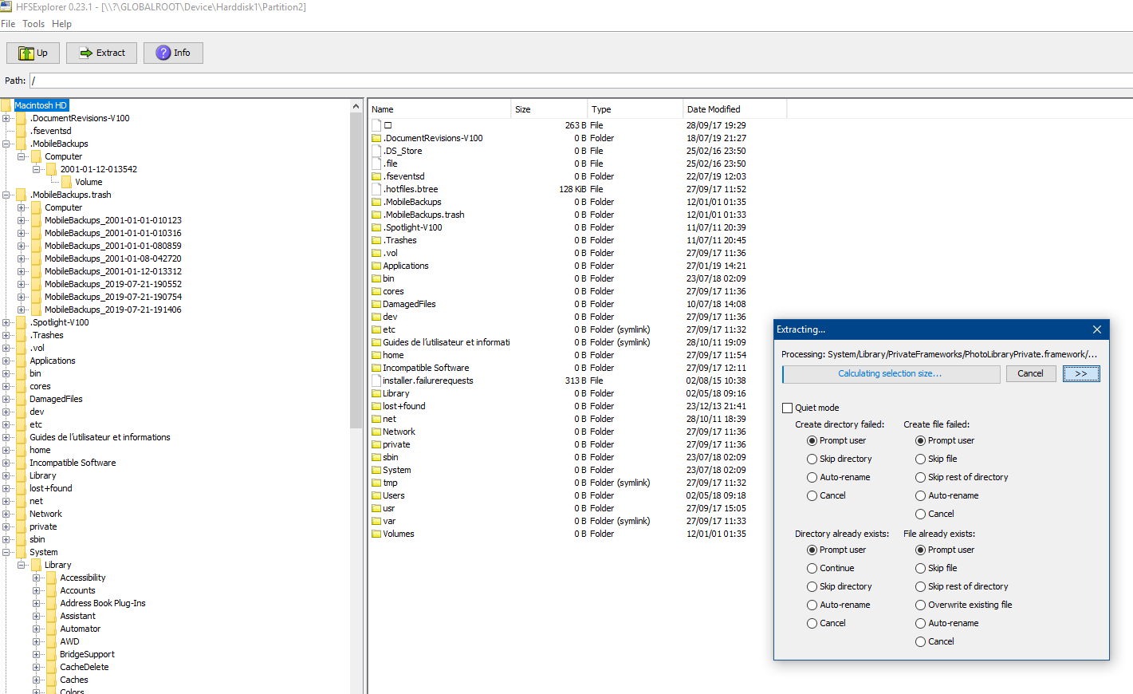Collapse the System tree node
Image resolution: width=1133 pixels, height=694 pixels.
[x=6, y=552]
